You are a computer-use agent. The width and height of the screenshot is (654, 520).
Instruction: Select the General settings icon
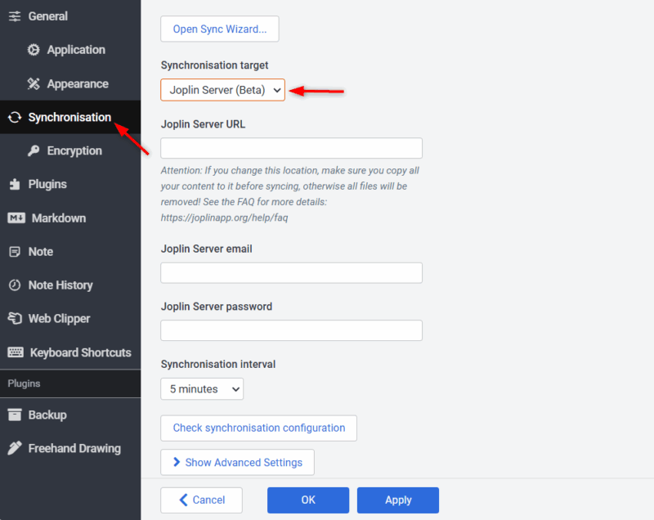point(15,16)
